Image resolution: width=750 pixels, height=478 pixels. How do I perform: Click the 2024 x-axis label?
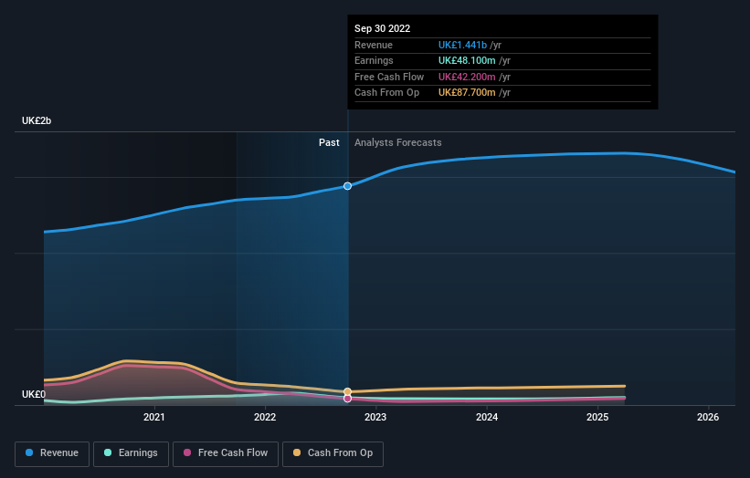point(487,418)
